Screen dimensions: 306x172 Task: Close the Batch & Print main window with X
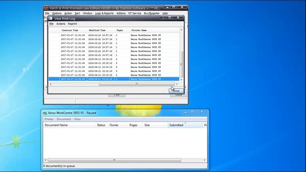point(182,7)
